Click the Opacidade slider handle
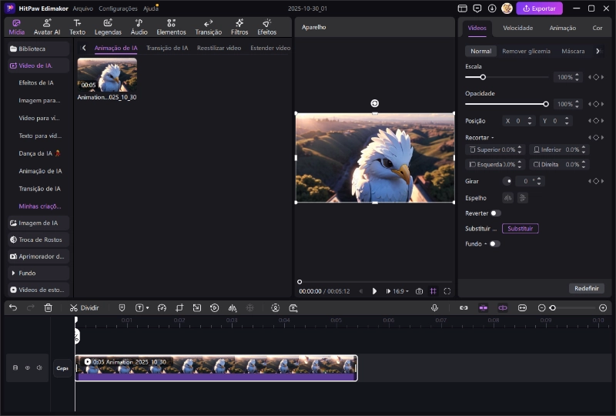The image size is (616, 416). tap(546, 104)
